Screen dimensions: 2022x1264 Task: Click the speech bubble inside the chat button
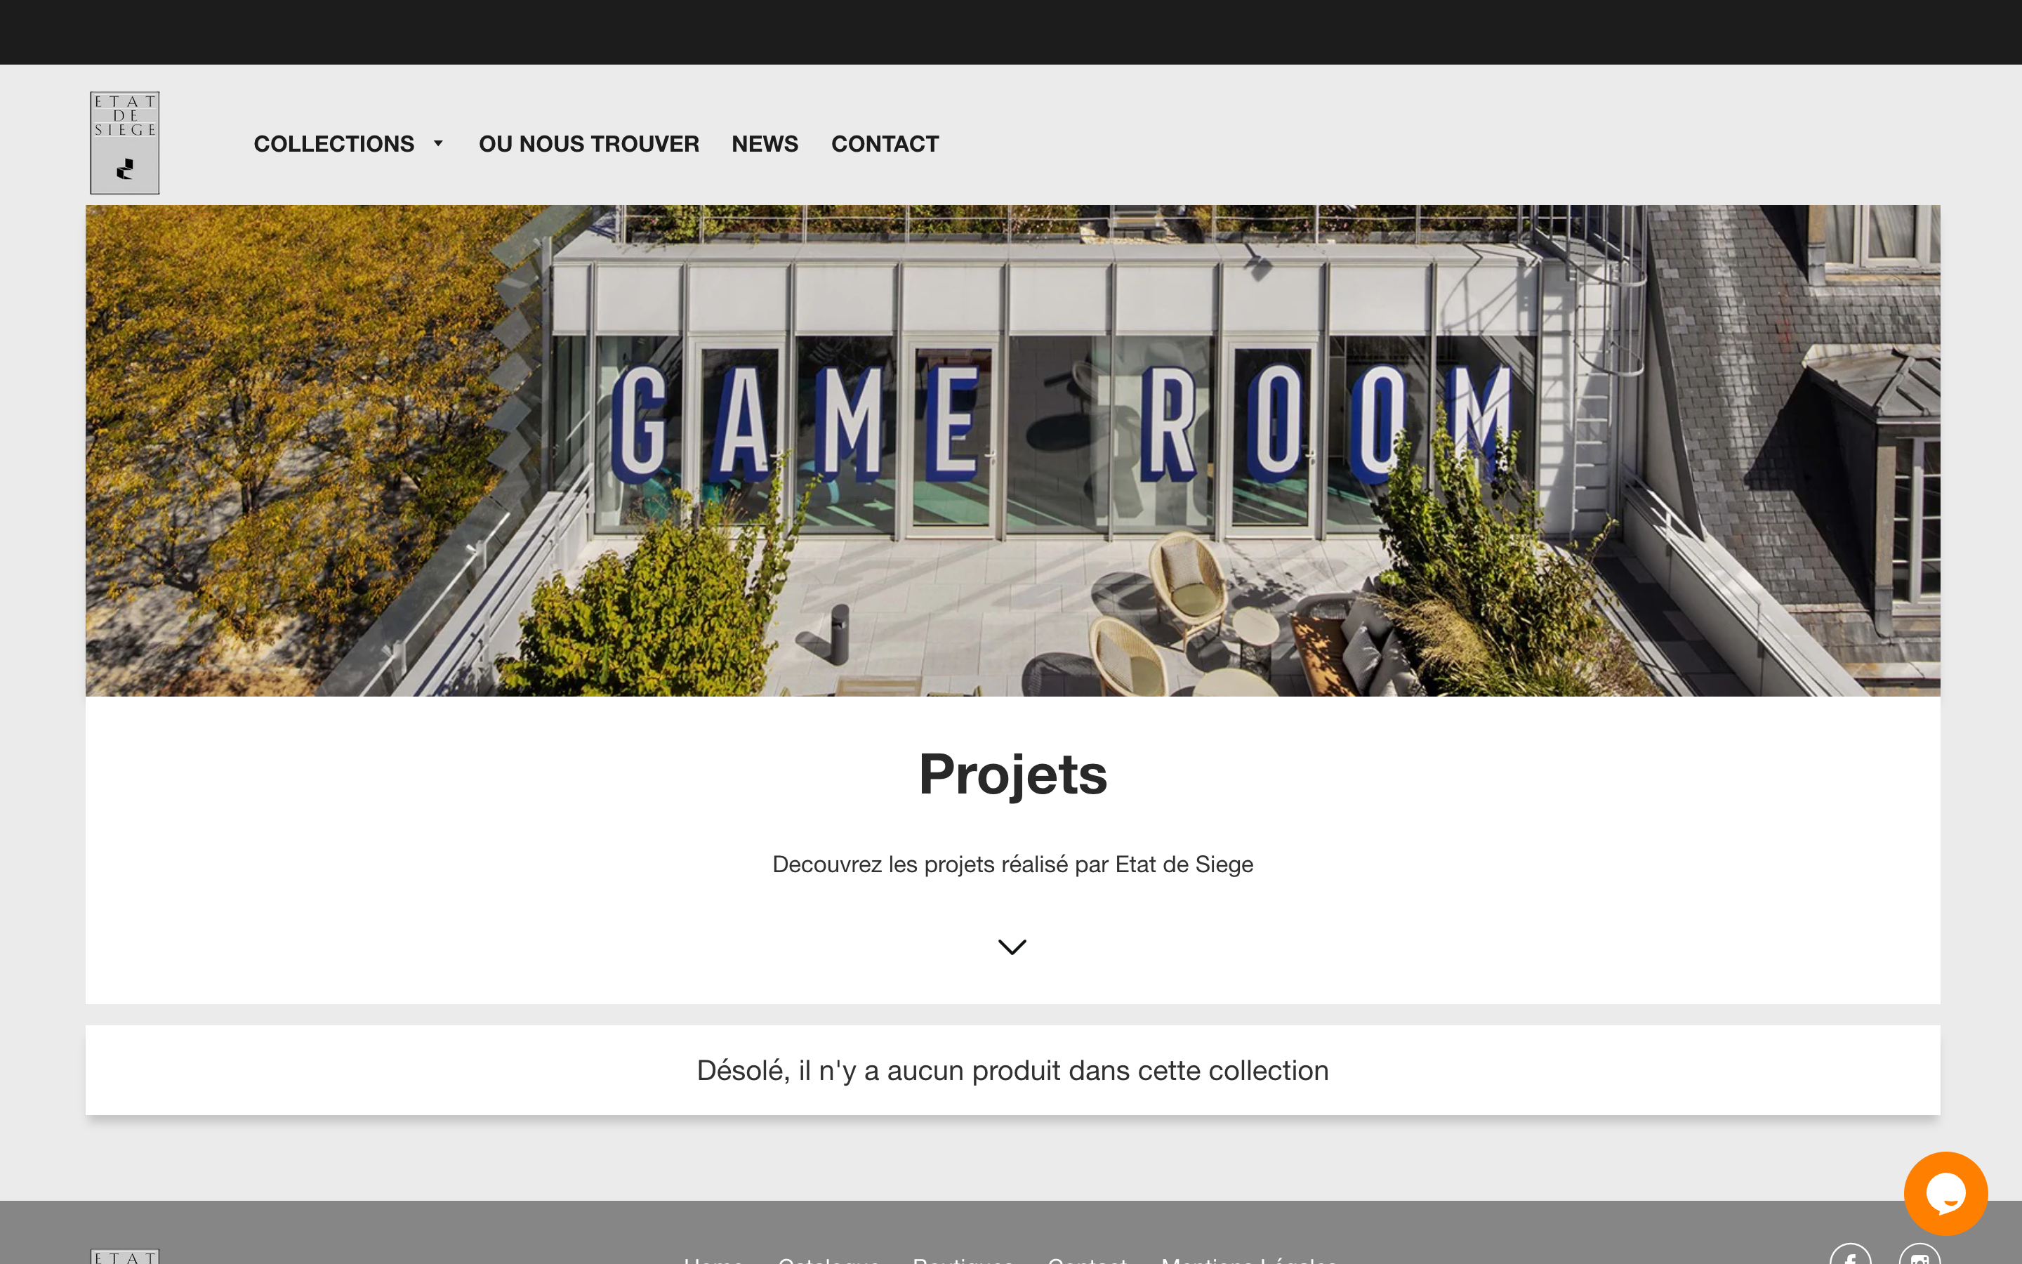(1945, 1193)
